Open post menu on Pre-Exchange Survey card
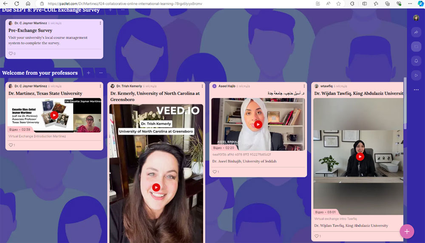Image resolution: width=425 pixels, height=243 pixels. (100, 23)
